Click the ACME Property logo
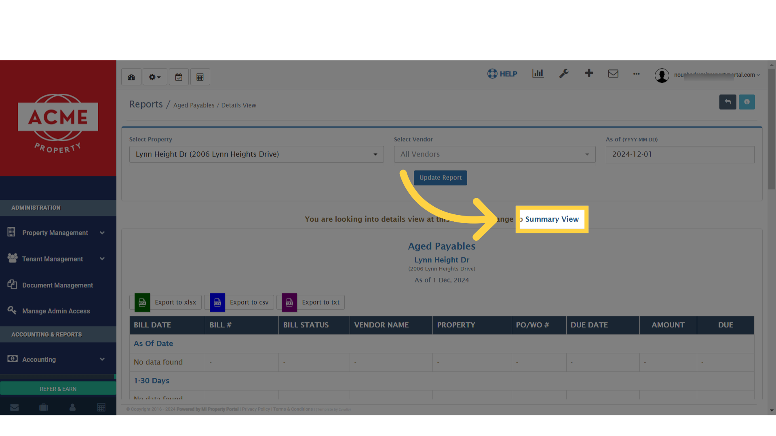Screen dimensions: 776x436 (x=58, y=124)
